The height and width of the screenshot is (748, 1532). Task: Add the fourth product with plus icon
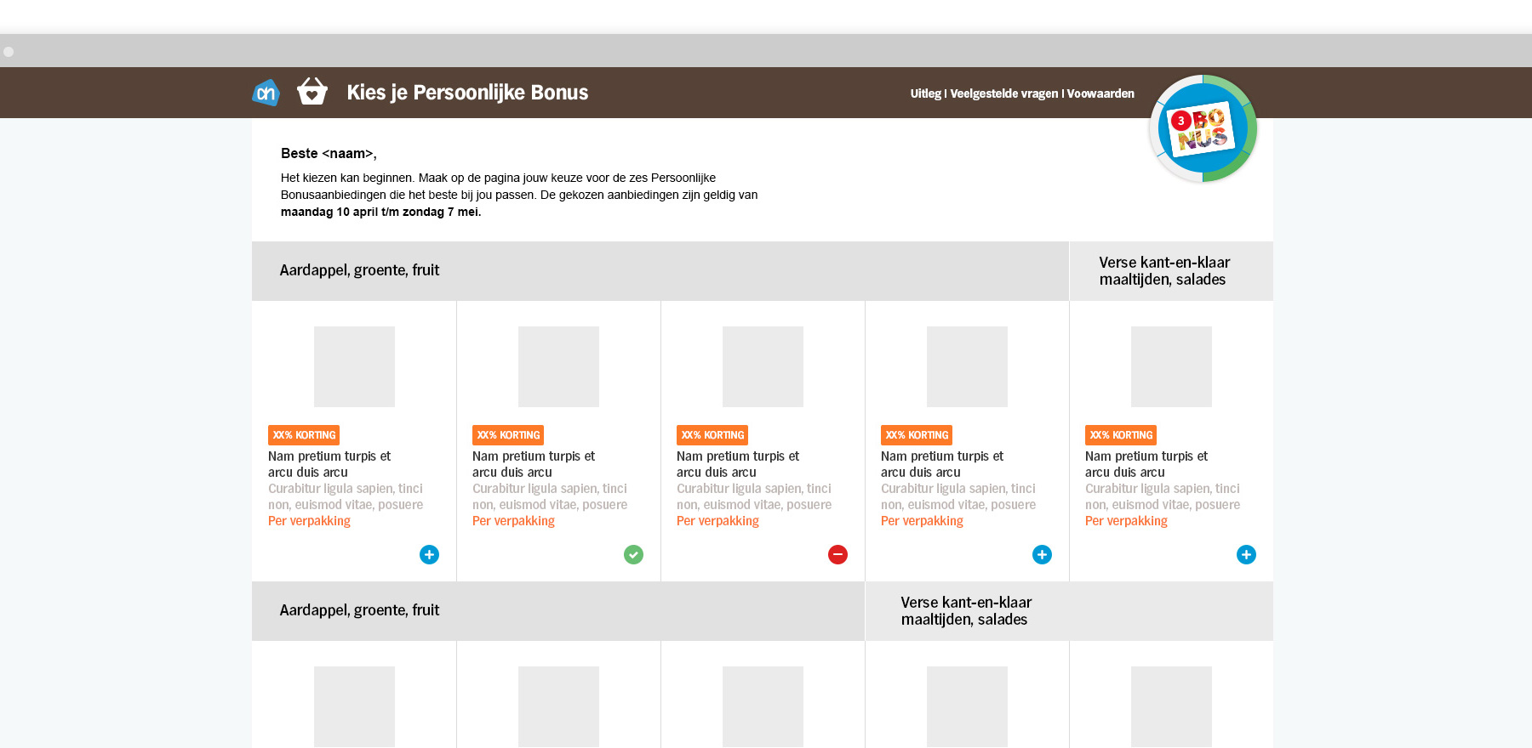coord(1042,554)
